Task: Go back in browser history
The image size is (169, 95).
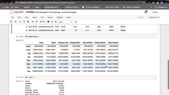Action: 3,3
